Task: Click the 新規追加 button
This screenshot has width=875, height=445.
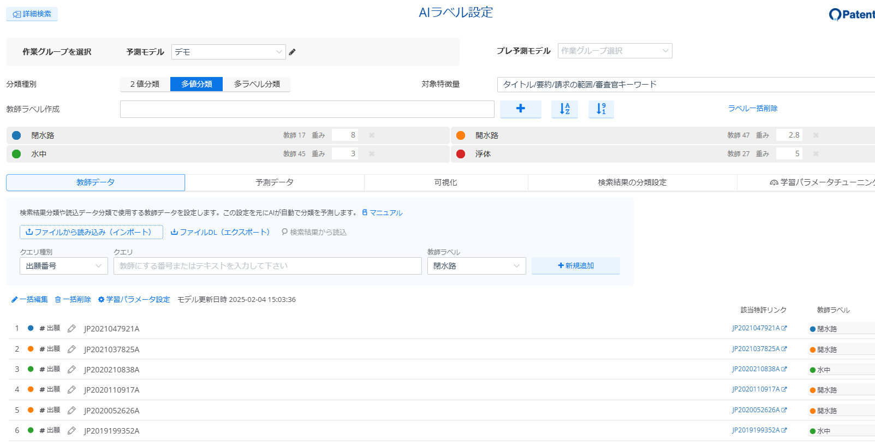Action: (x=575, y=266)
